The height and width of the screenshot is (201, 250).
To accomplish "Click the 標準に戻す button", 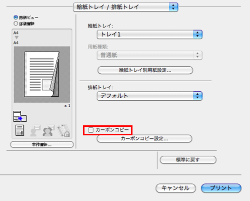I will coord(188,160).
